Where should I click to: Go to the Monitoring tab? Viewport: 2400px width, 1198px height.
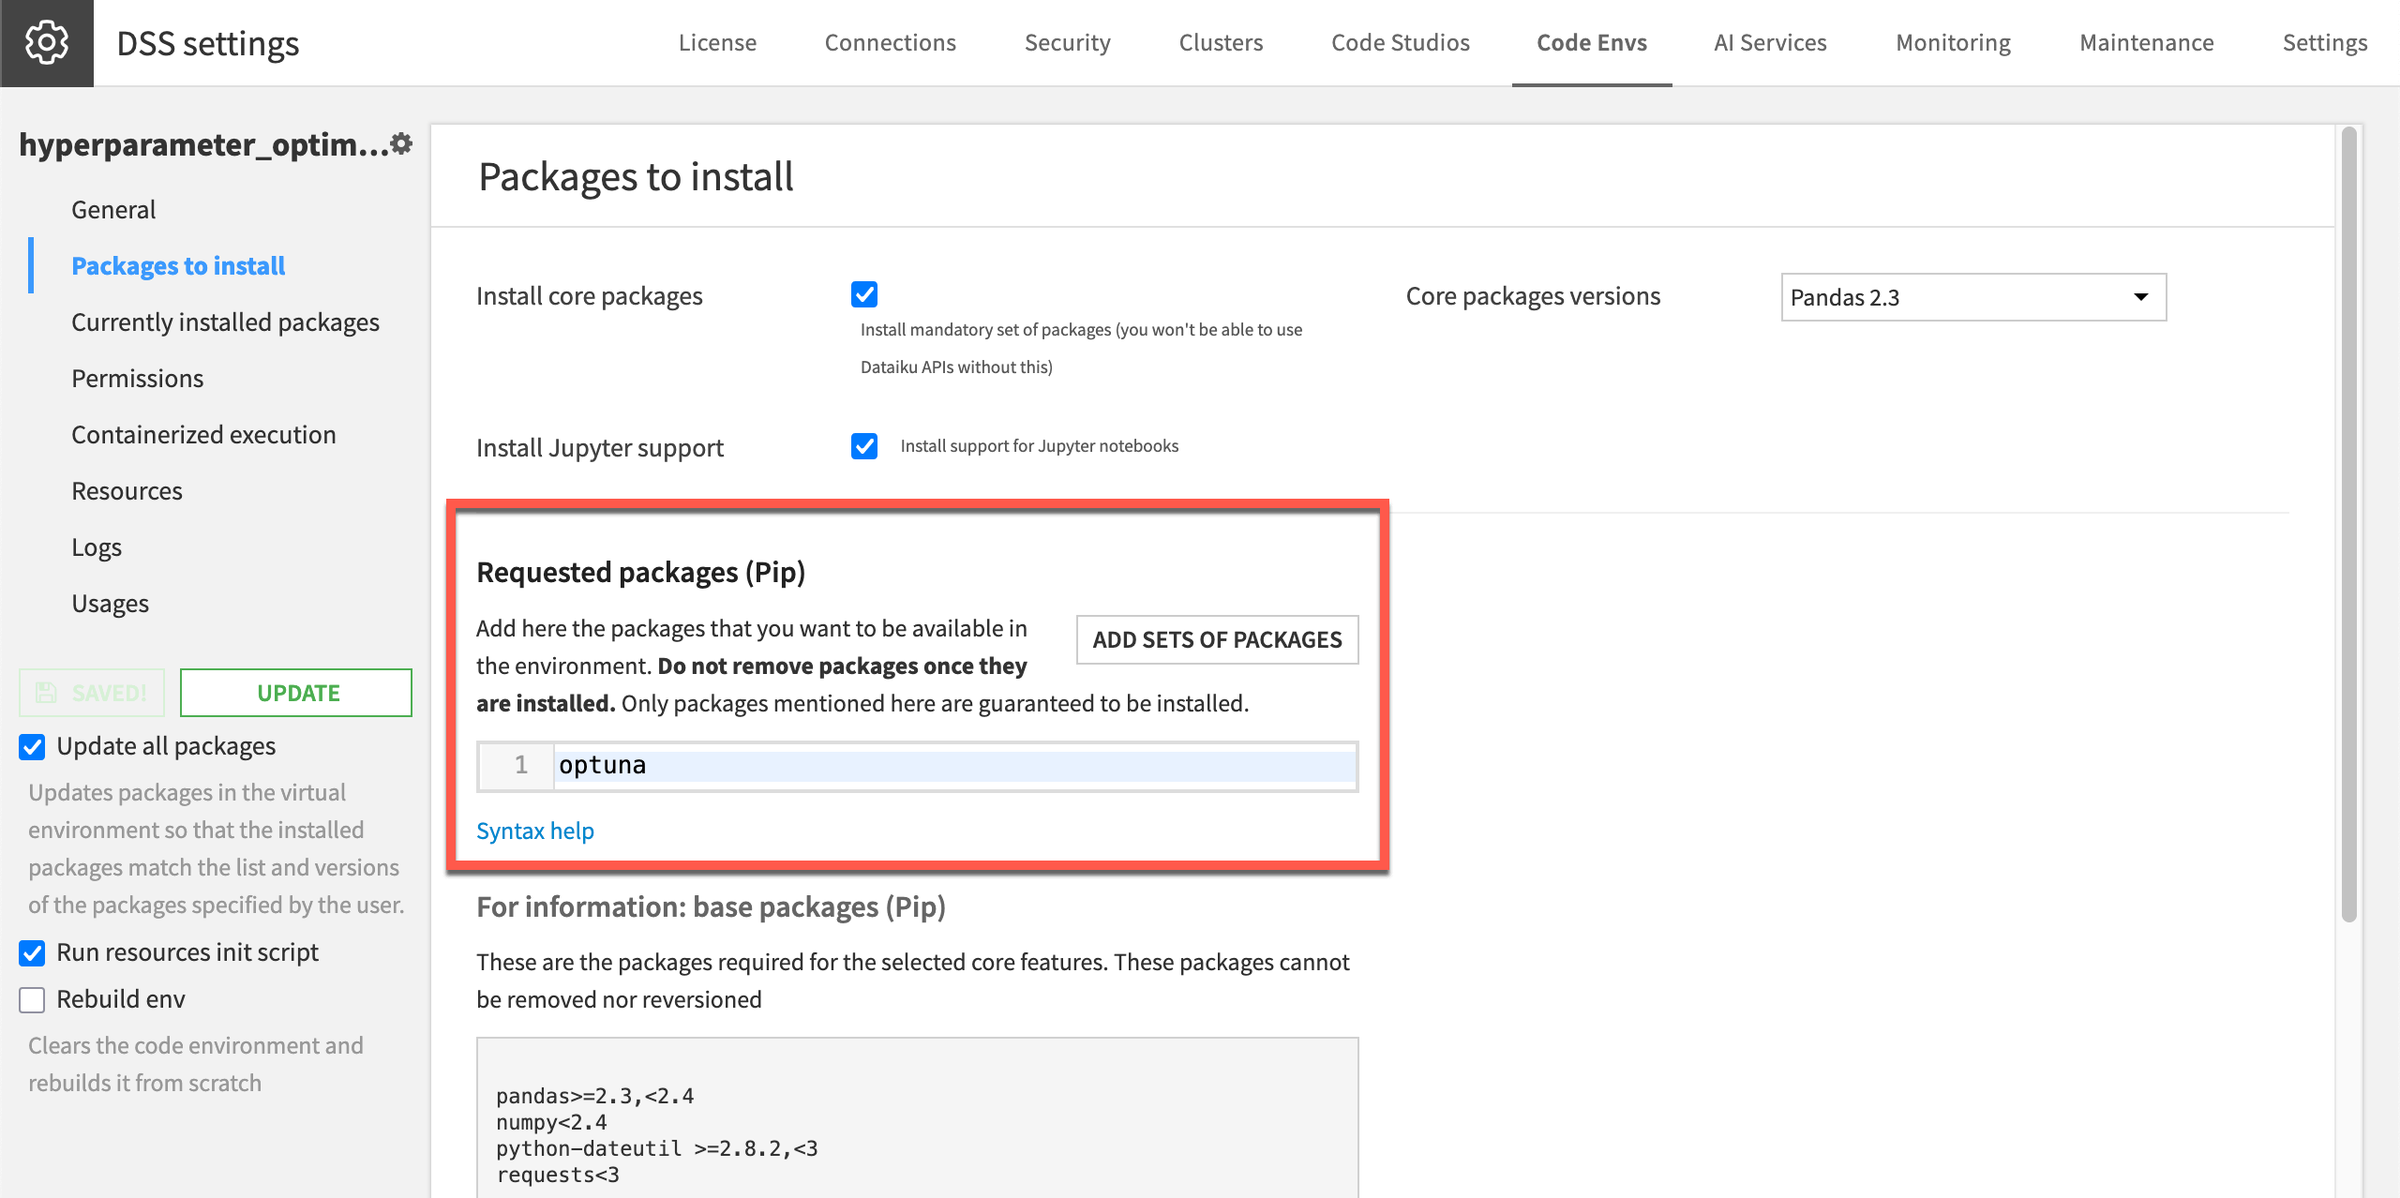(1953, 43)
